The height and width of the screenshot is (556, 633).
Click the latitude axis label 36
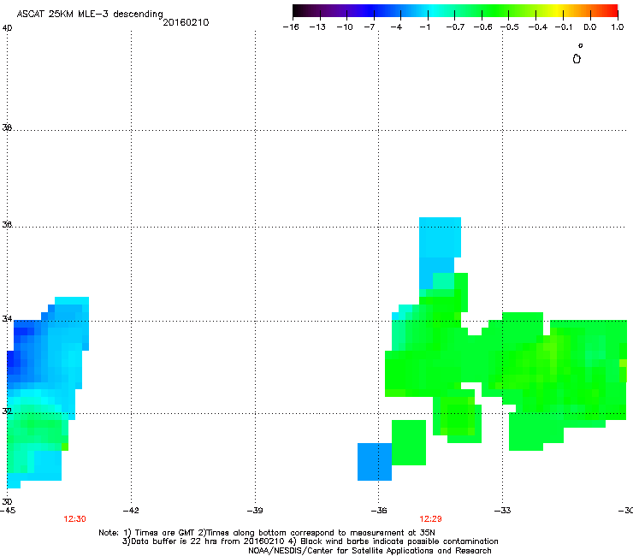[x=7, y=224]
